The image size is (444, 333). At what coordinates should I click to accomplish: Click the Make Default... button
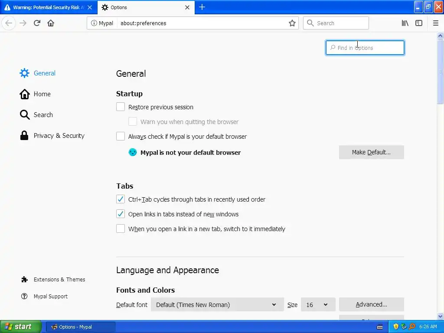point(371,152)
